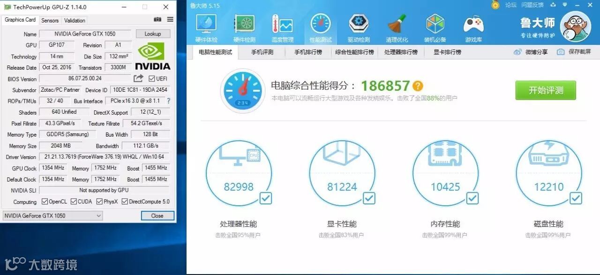Image resolution: width=600 pixels, height=275 pixels.
Task: Open the 论坛 forum link
Action: pos(510,5)
